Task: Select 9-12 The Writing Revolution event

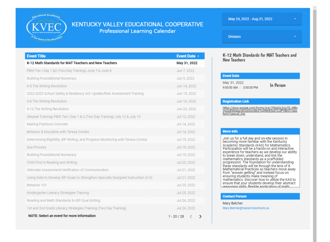Action: click(x=115, y=109)
